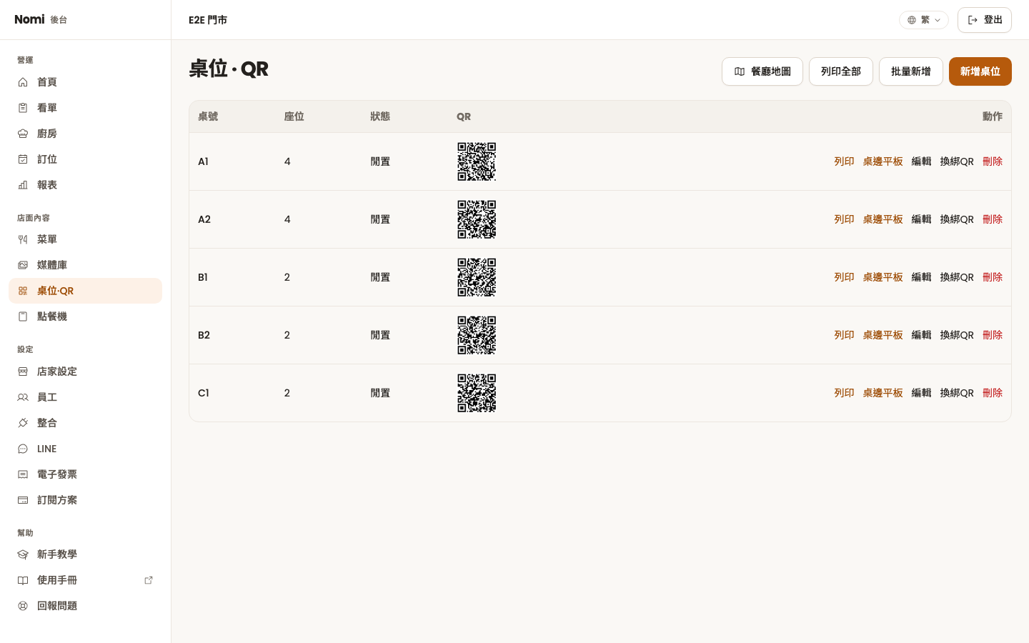
Task: Click the 新增桌位 button
Action: point(980,71)
